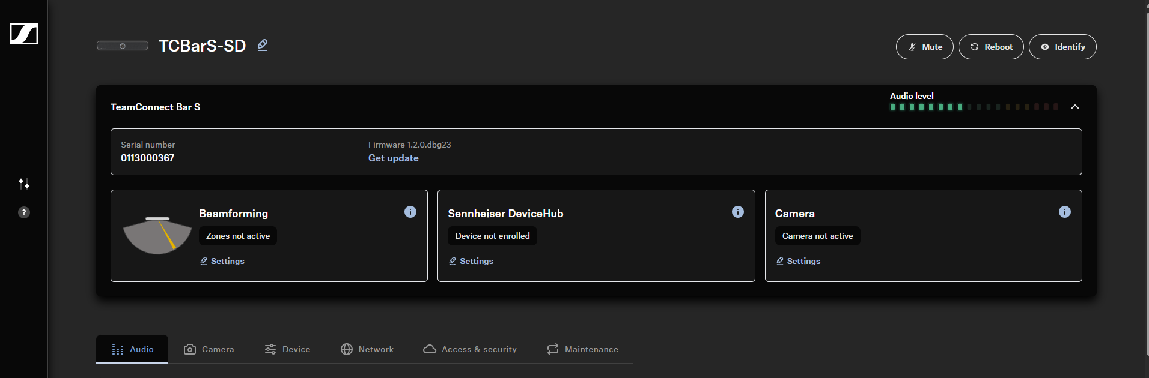Mute the device microphone
1149x378 pixels.
click(924, 47)
